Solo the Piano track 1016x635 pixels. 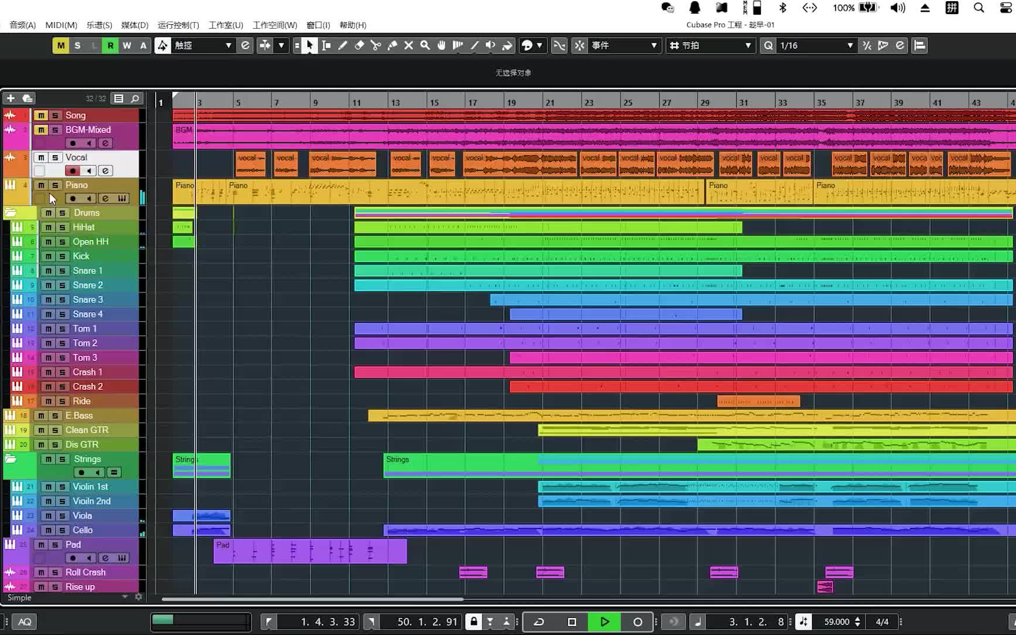click(55, 185)
